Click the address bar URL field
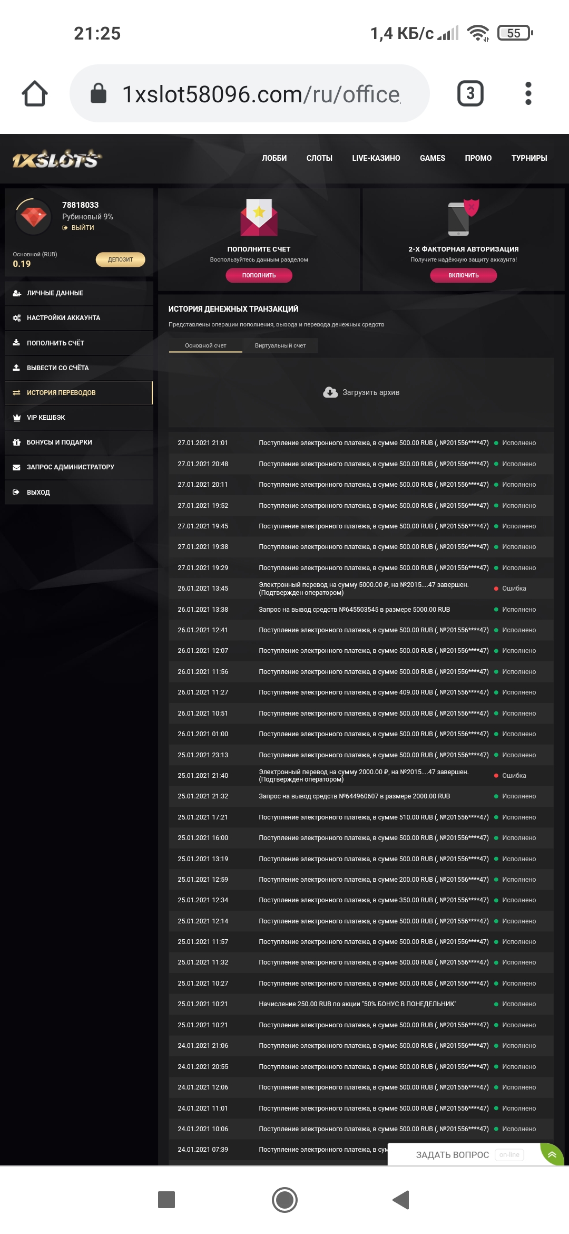The width and height of the screenshot is (569, 1234). [263, 93]
